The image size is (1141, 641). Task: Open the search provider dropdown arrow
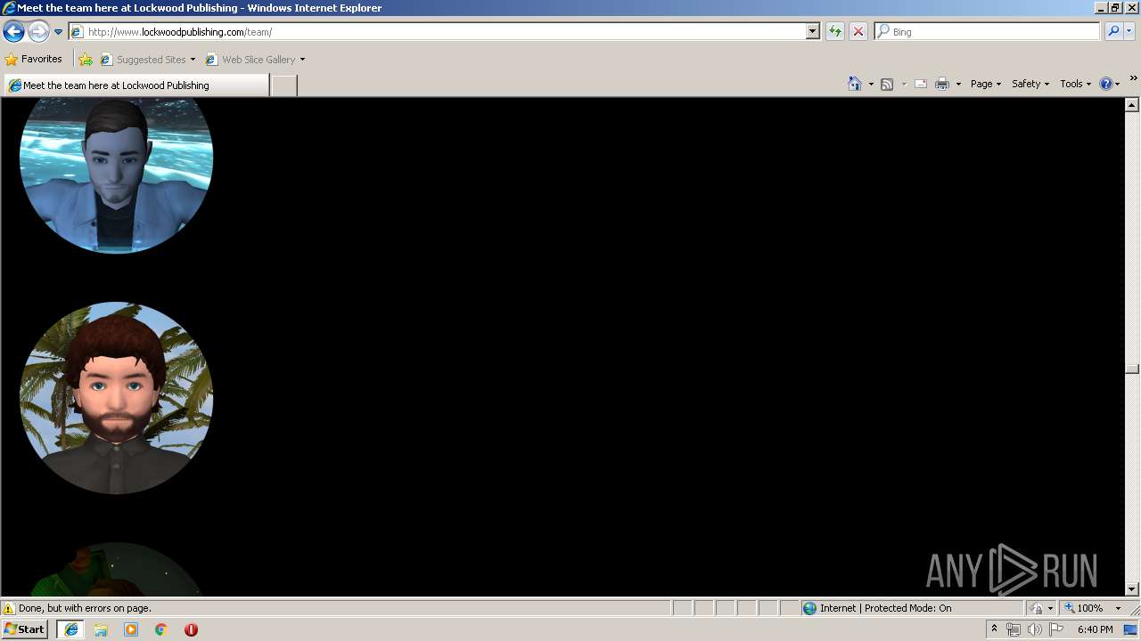click(x=1129, y=32)
